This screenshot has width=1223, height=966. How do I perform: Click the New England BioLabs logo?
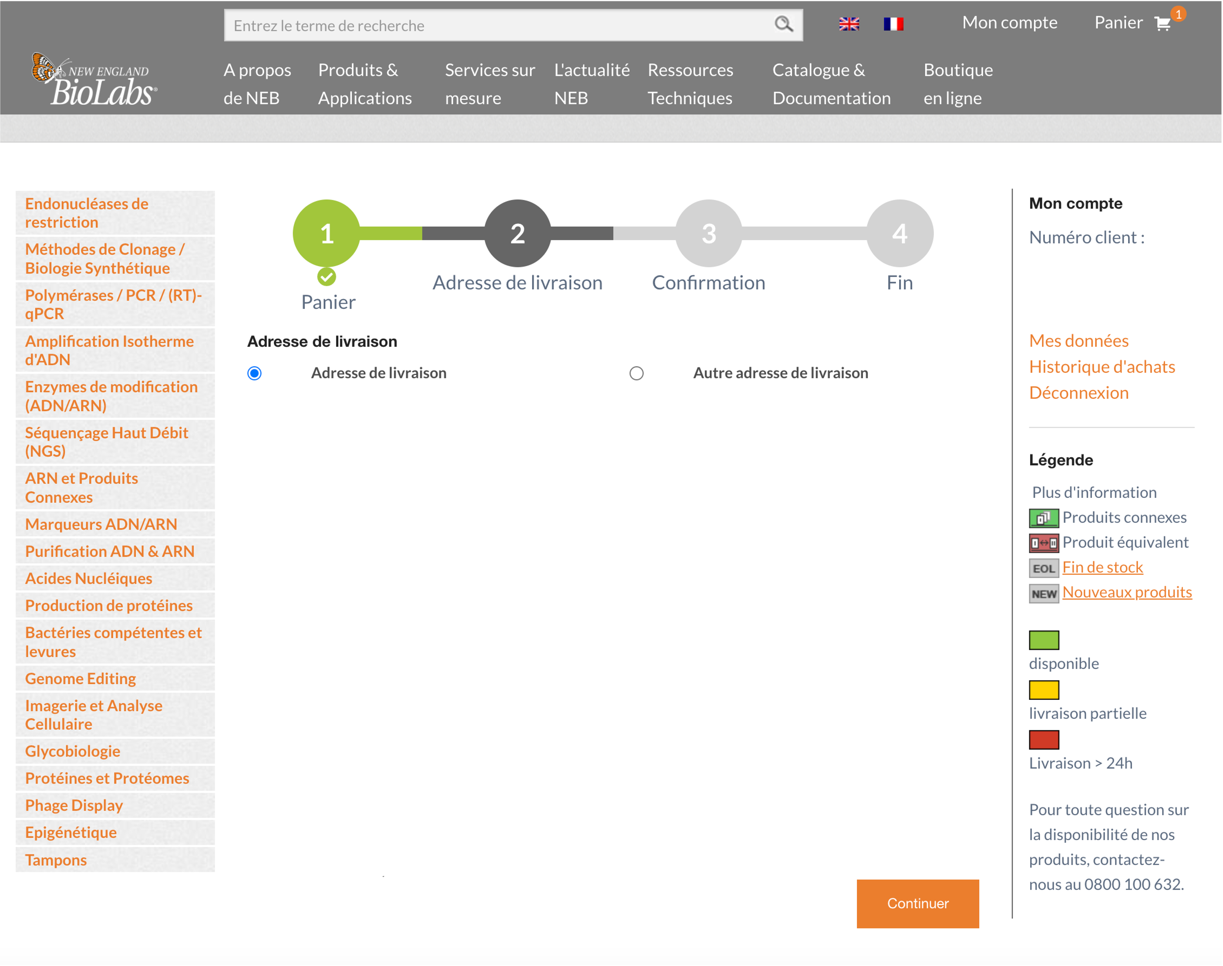(x=94, y=79)
